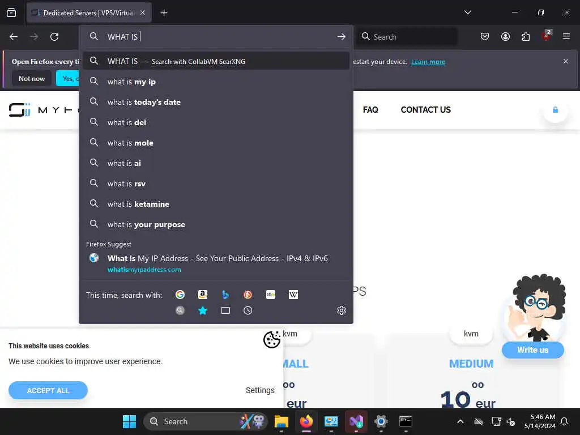Open the FAQ page
Image resolution: width=580 pixels, height=435 pixels.
[370, 110]
